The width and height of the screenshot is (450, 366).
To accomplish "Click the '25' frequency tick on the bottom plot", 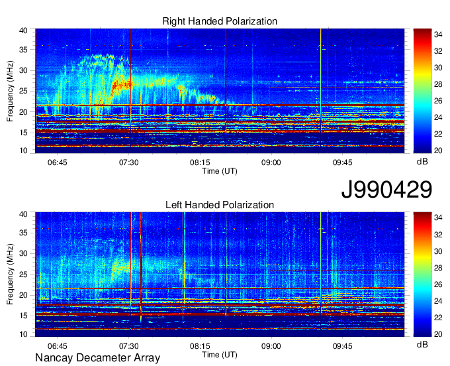I will [x=23, y=274].
